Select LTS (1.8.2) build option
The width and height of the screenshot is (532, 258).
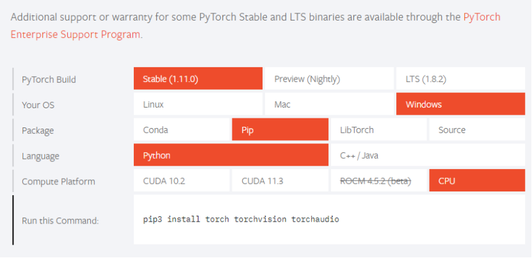coord(459,79)
